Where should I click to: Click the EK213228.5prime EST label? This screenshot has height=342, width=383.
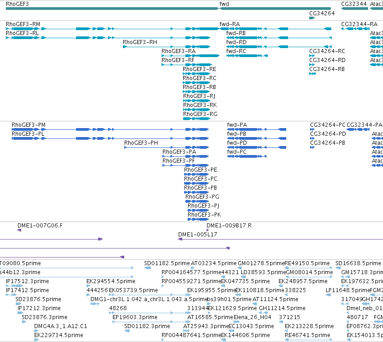[309, 326]
